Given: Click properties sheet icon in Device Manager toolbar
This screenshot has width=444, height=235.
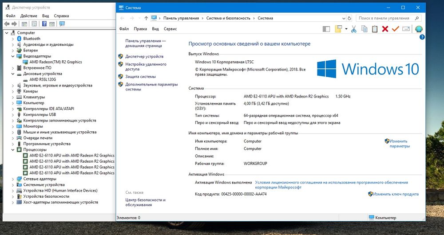Looking at the screenshot, I should coord(34,24).
